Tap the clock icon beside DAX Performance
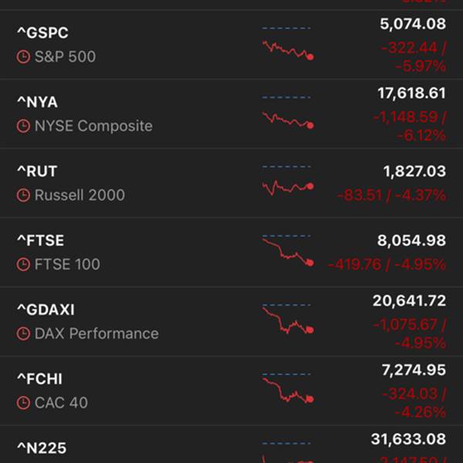 23,333
